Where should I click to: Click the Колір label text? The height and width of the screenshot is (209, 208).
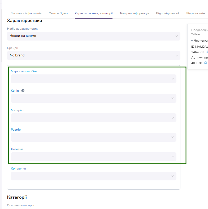[x=15, y=91]
